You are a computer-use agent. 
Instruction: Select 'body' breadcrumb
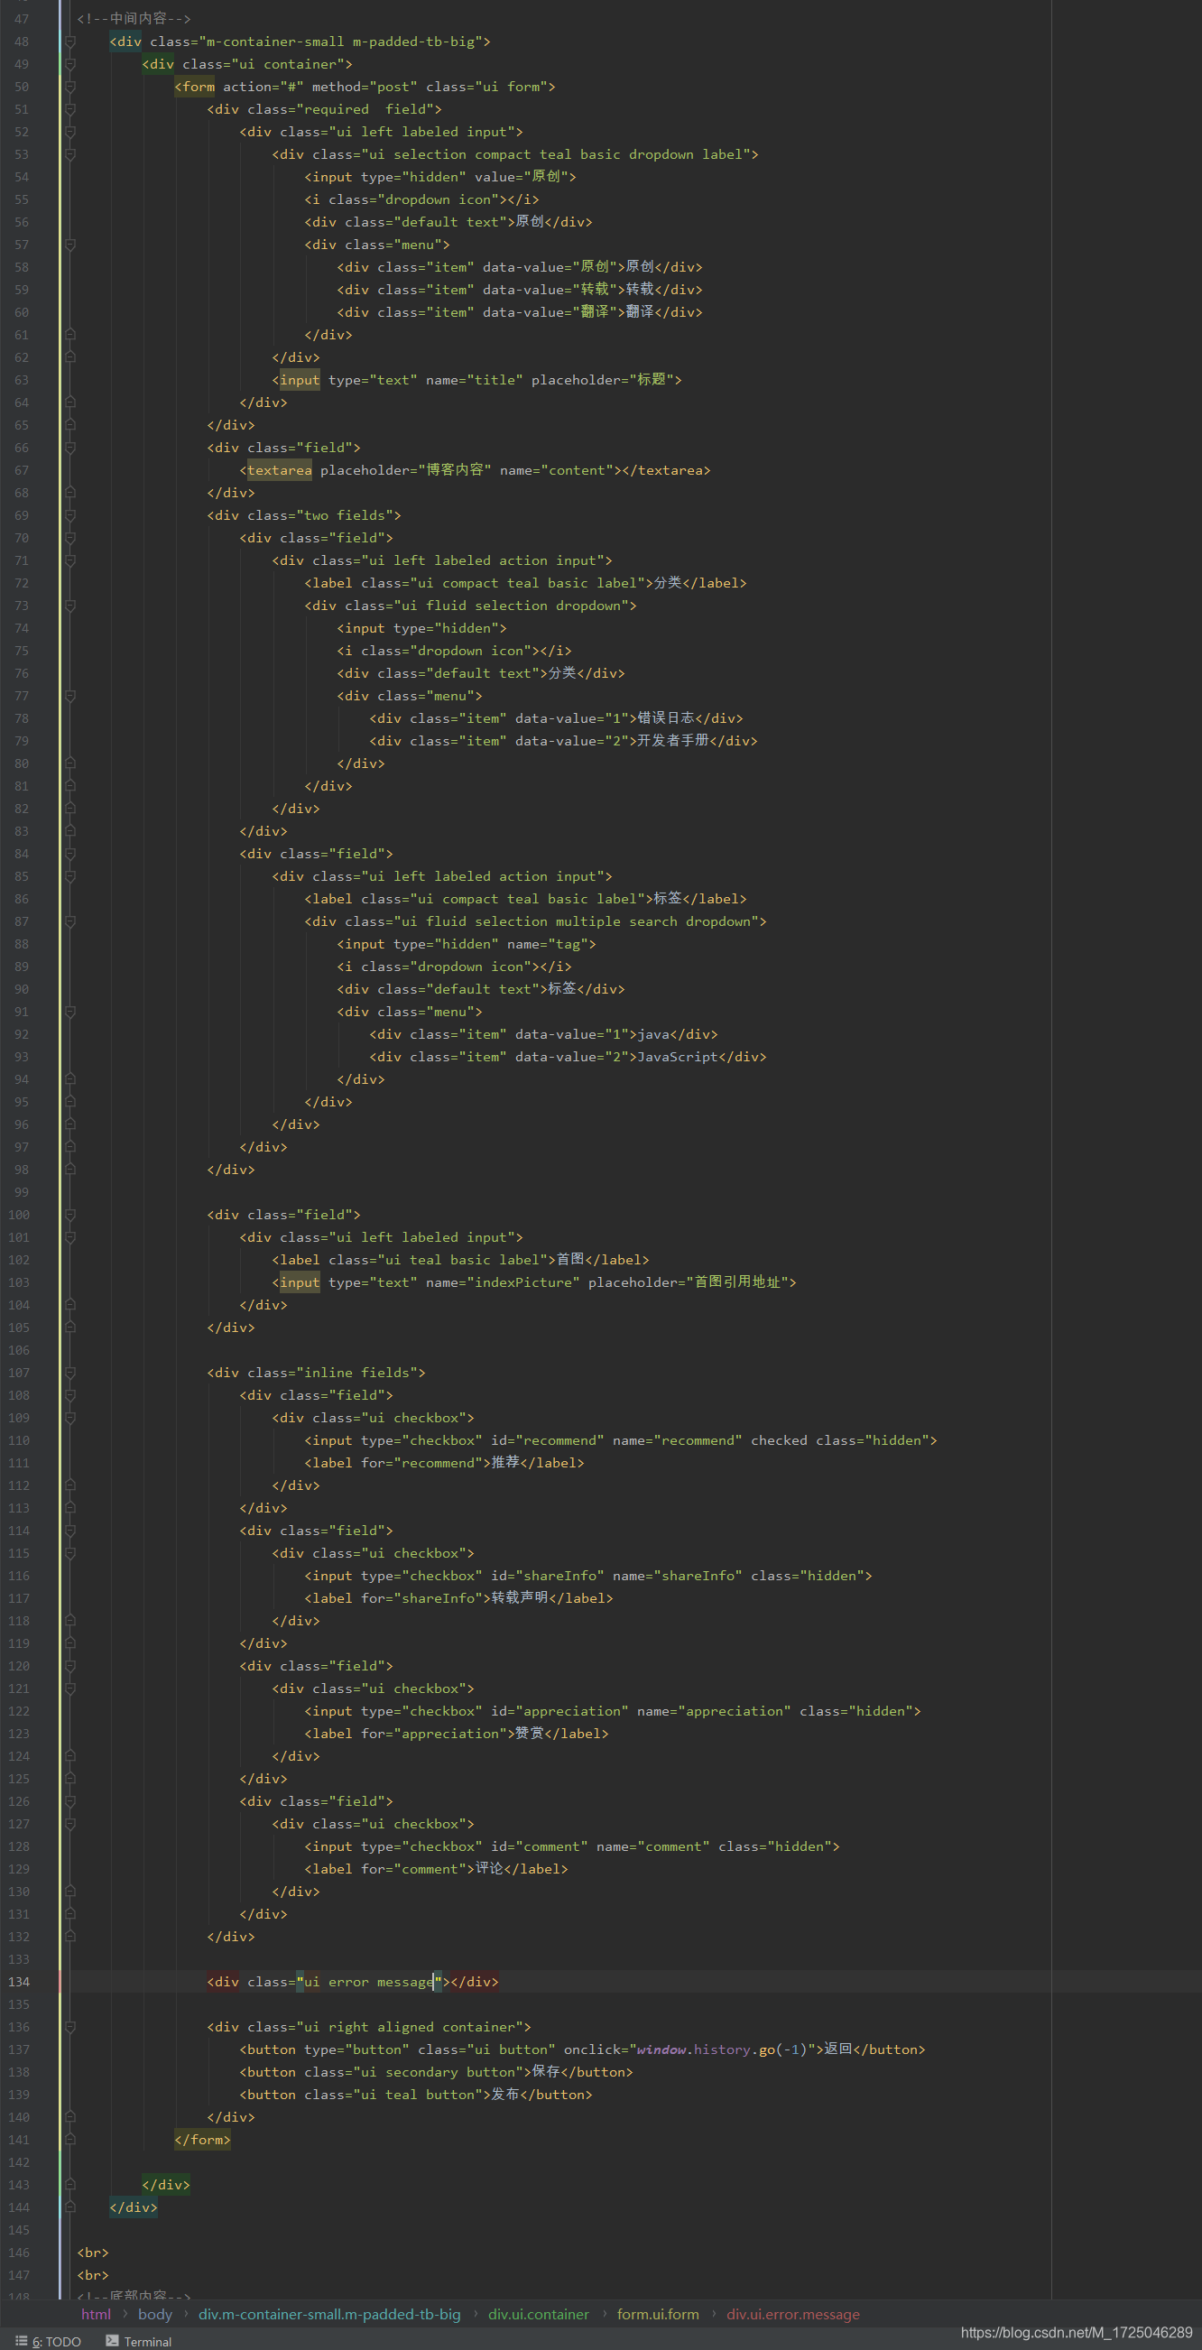point(155,2315)
